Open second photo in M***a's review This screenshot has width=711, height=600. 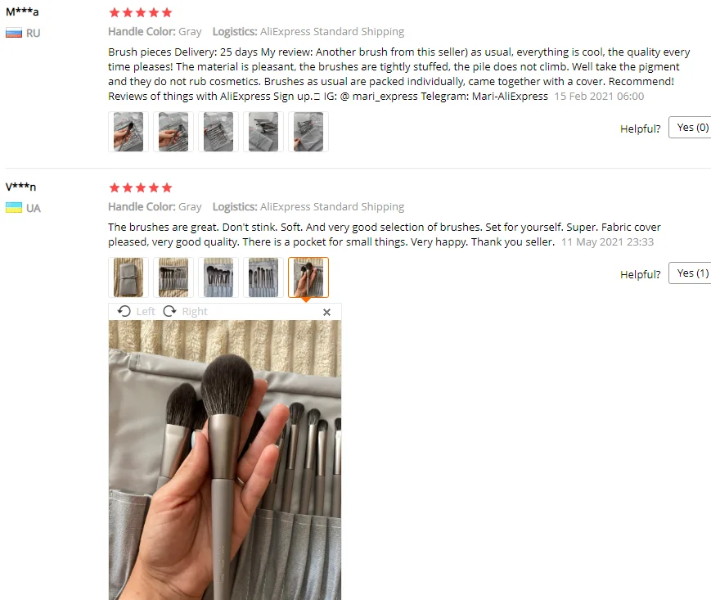click(x=173, y=132)
